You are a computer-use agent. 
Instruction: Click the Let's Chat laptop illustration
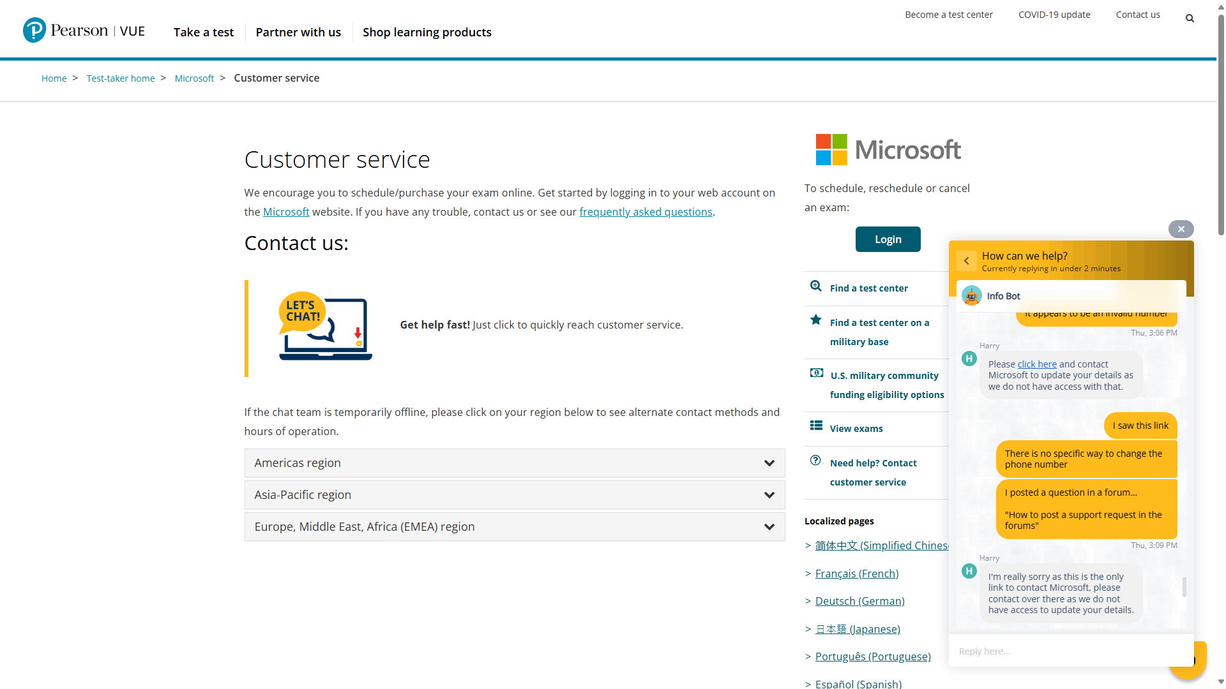point(326,327)
